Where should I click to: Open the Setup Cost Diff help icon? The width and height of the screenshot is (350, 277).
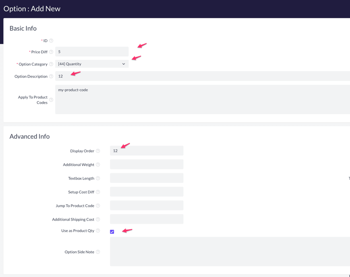98,192
